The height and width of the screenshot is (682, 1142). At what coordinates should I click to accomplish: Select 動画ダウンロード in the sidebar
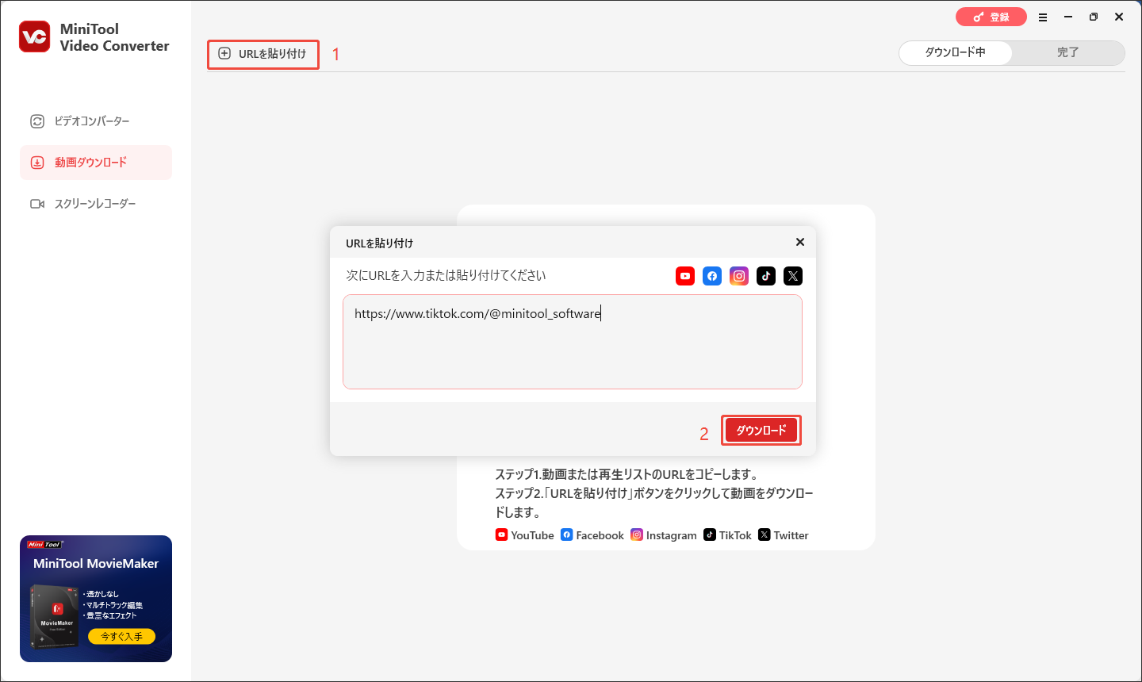(x=96, y=163)
